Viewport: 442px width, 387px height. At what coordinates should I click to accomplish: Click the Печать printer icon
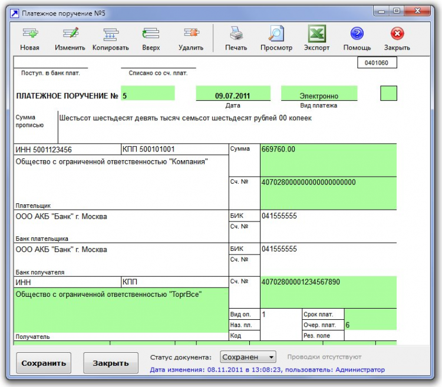point(236,33)
